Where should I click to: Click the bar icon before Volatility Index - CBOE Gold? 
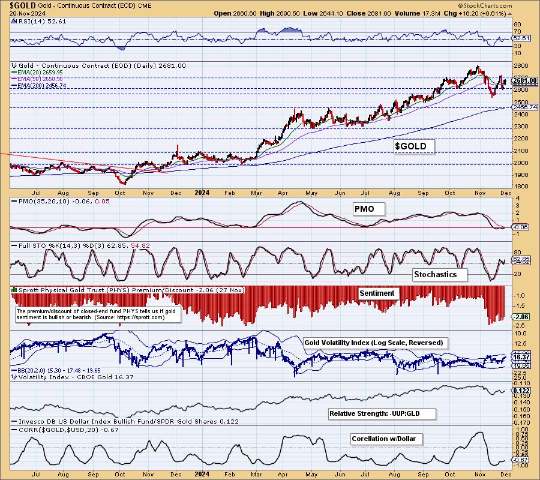pyautogui.click(x=14, y=377)
